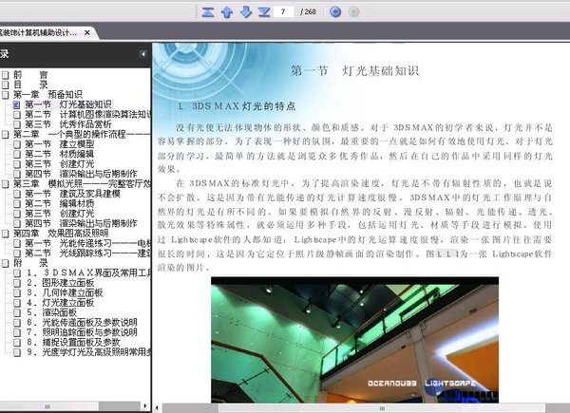Click the grayed-out forward navigation circle
Viewport: 570px width, 413px height.
[x=353, y=11]
